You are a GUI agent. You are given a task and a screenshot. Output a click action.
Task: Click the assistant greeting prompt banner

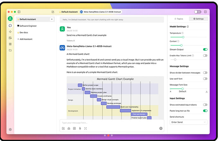pos(112,20)
